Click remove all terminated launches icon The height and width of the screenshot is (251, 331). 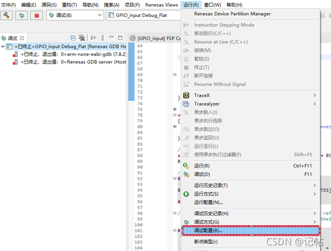pyautogui.click(x=82, y=38)
